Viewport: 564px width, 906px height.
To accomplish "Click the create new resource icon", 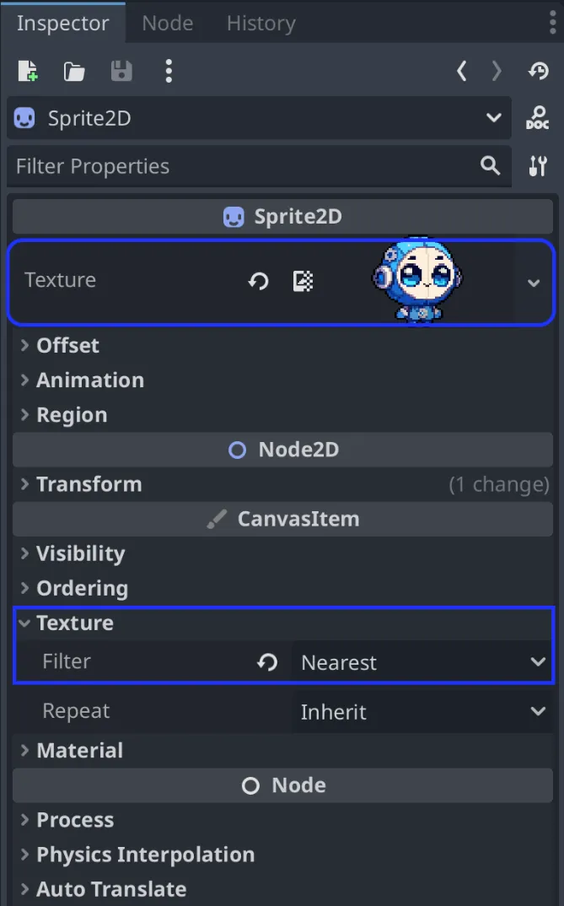I will [x=28, y=72].
